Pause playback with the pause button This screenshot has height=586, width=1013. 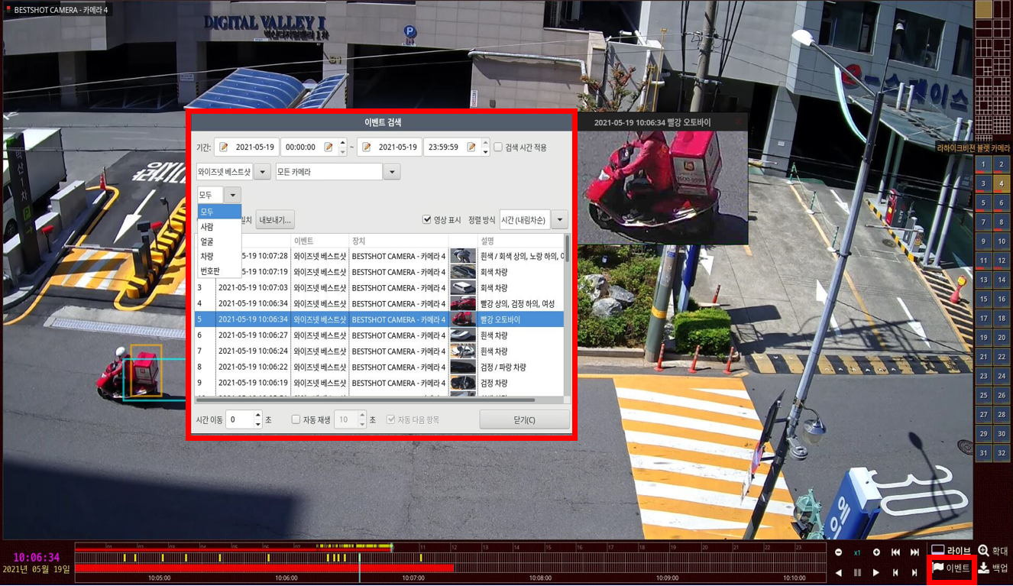[x=857, y=572]
